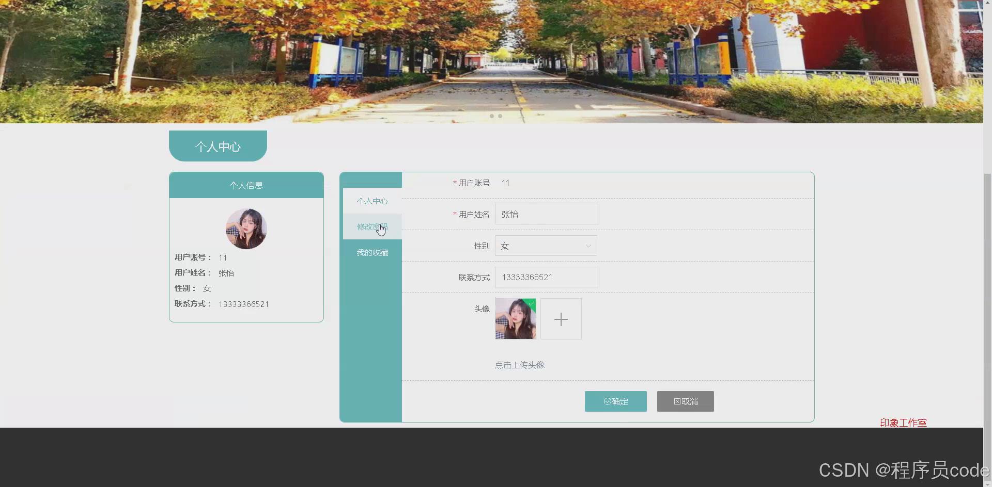The height and width of the screenshot is (487, 992).
Task: Select 修改密码 in the sidebar menu
Action: tap(371, 226)
